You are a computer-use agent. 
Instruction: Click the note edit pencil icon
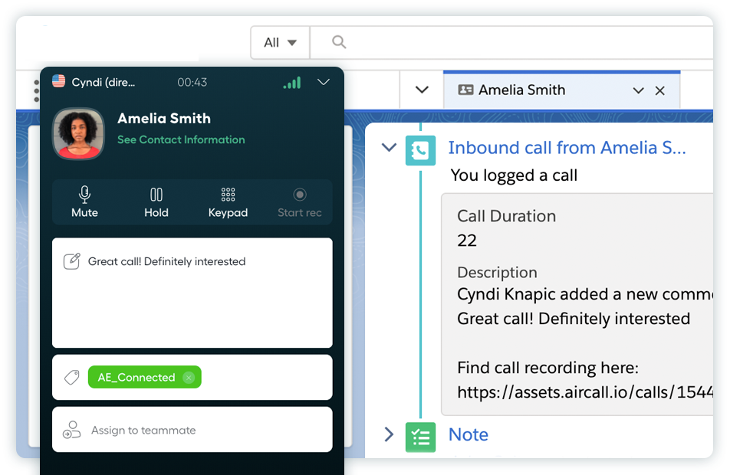pyautogui.click(x=71, y=261)
